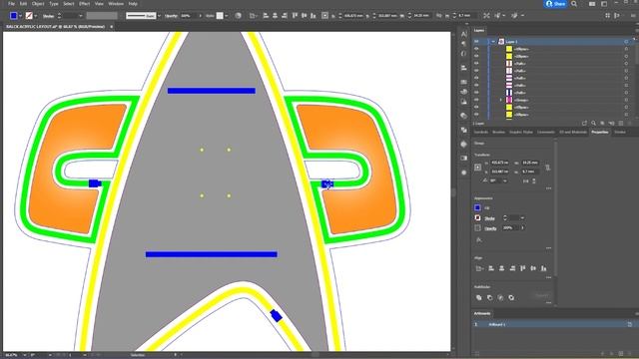Open the workspace switcher icon

(604, 4)
